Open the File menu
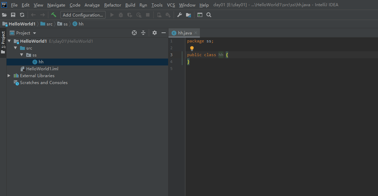This screenshot has height=196, width=378. 14,5
